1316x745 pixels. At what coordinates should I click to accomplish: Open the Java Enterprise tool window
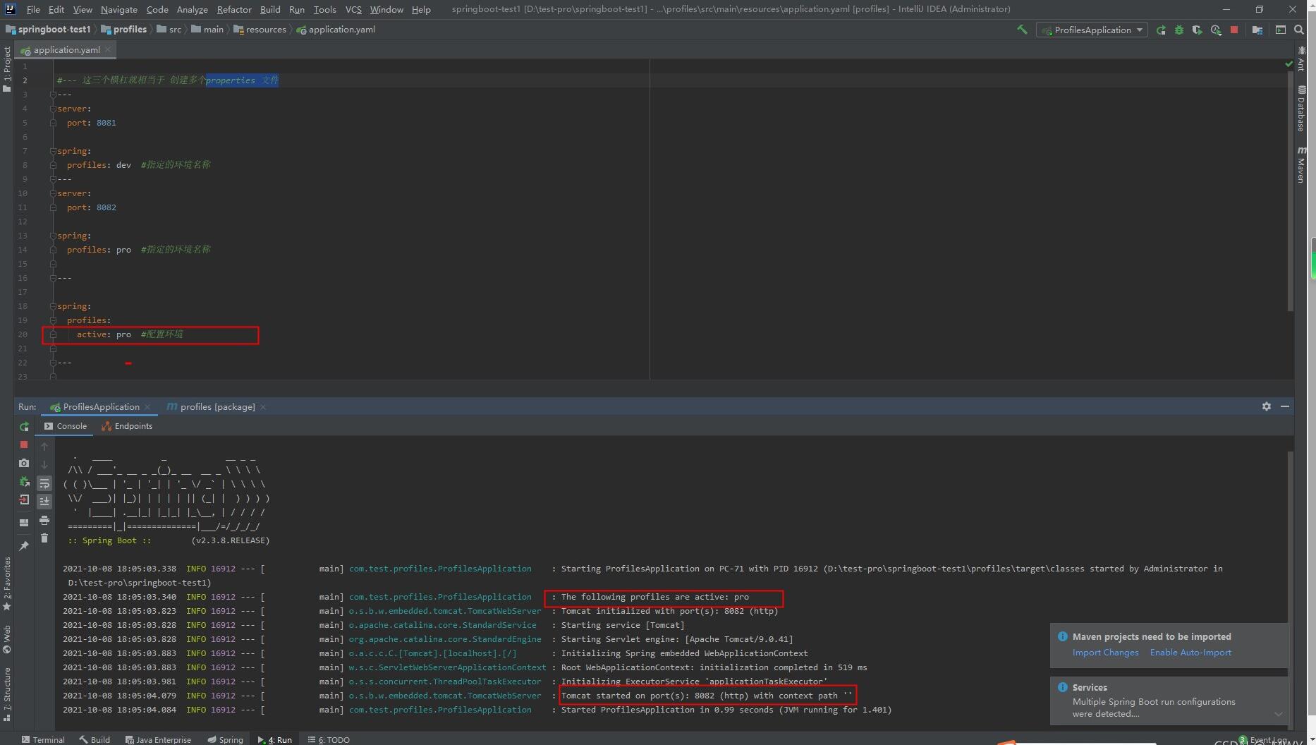tap(158, 739)
